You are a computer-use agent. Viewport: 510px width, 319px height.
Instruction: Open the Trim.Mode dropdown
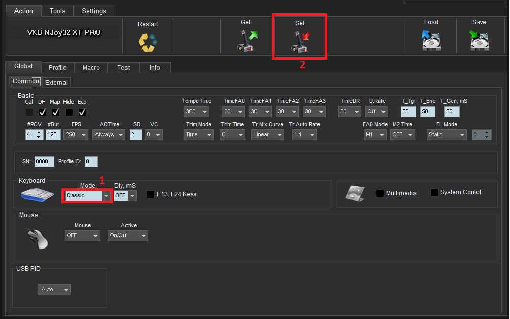pyautogui.click(x=199, y=135)
